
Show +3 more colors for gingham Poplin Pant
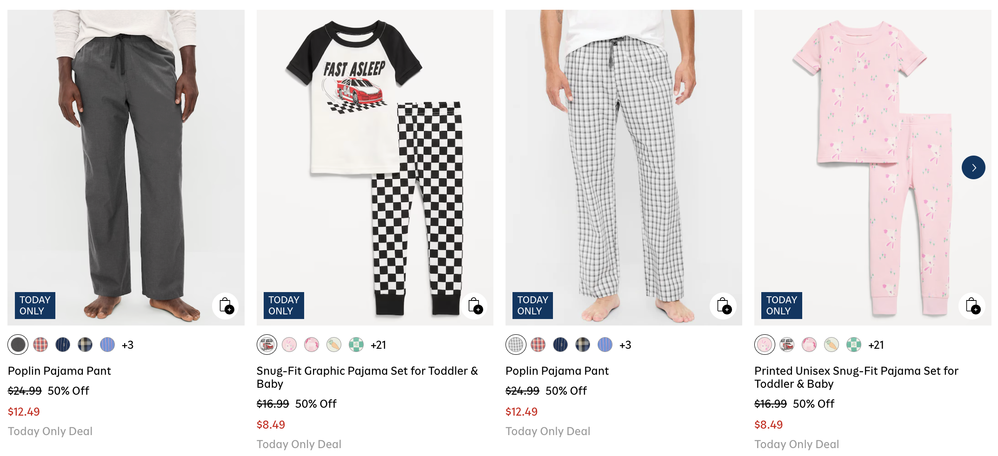[625, 345]
